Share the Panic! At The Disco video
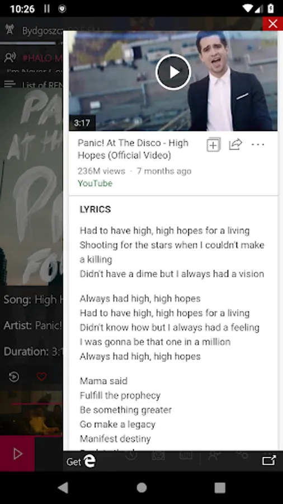 [x=235, y=144]
